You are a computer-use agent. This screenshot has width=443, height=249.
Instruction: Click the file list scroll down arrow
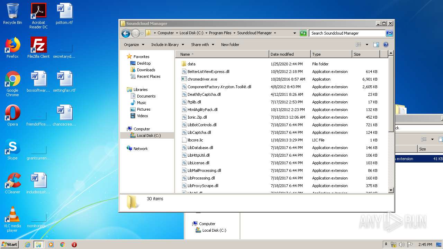click(x=391, y=190)
